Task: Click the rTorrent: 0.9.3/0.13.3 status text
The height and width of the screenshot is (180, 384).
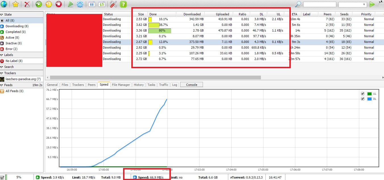Action: pyautogui.click(x=246, y=177)
